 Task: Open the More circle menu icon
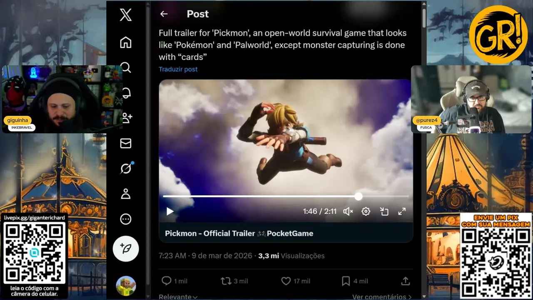click(125, 219)
